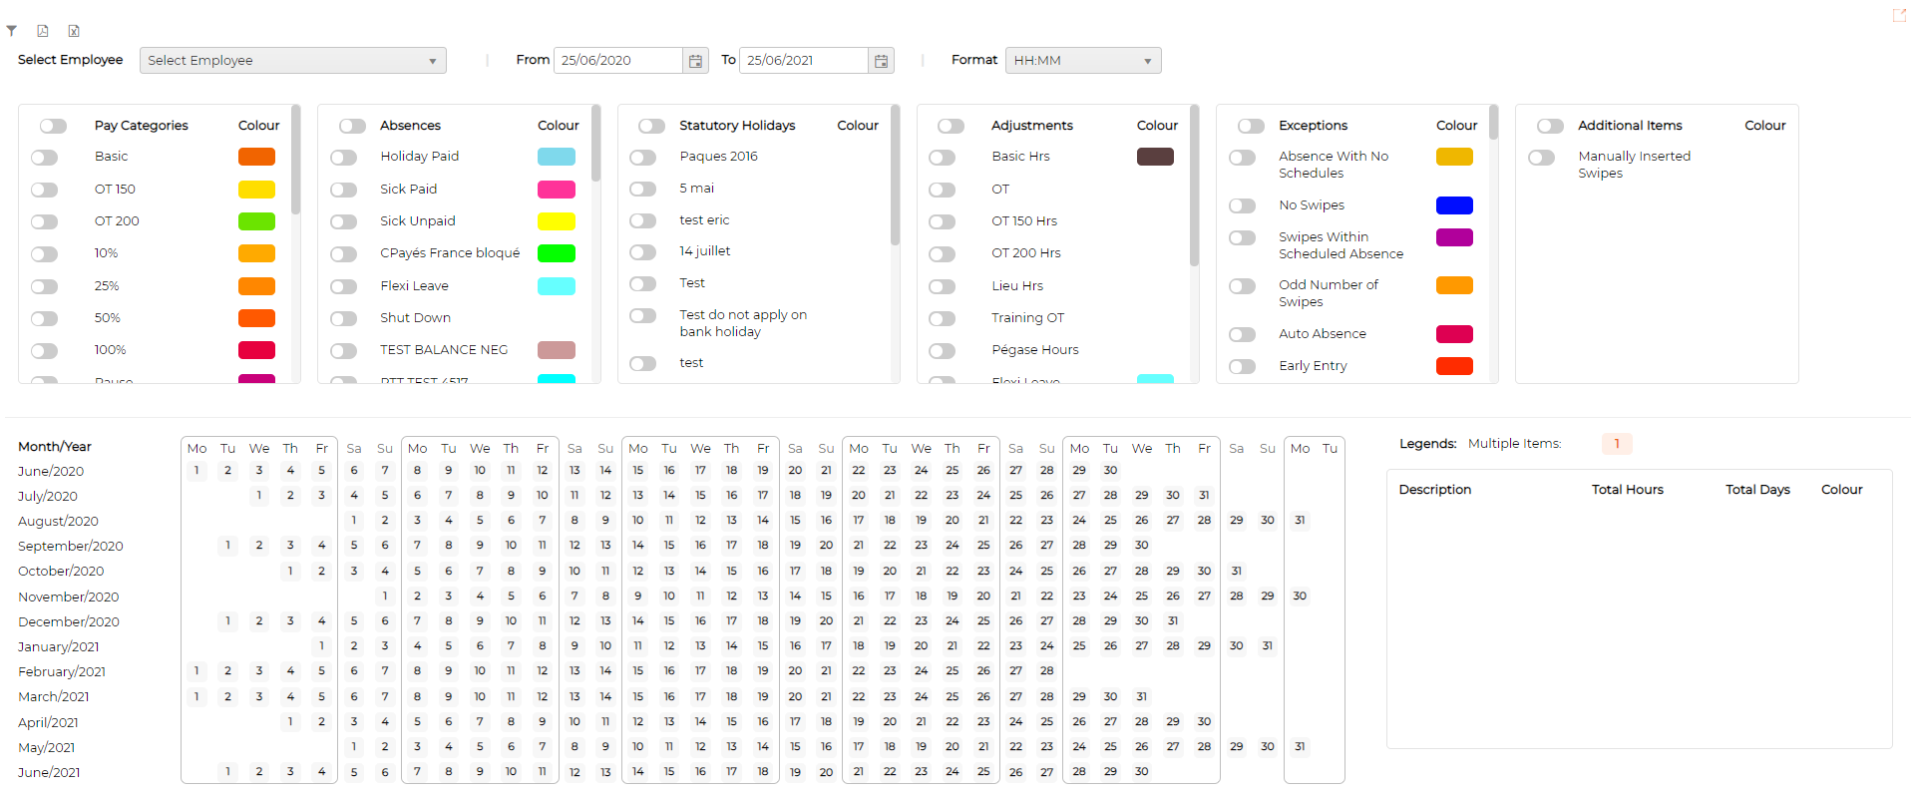
Task: Export the report to PDF
Action: point(43,31)
